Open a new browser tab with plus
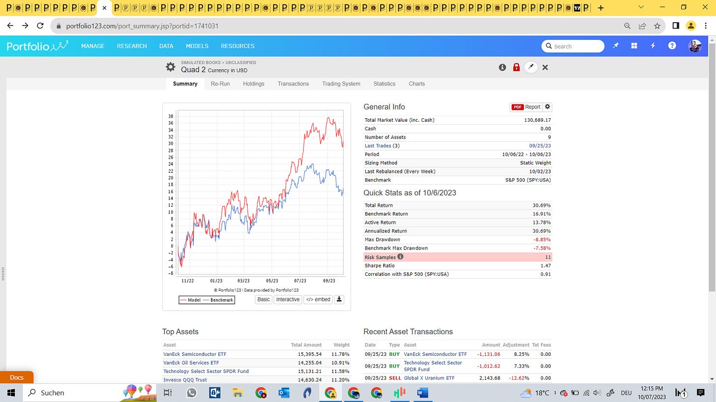The height and width of the screenshot is (402, 716). [x=601, y=8]
